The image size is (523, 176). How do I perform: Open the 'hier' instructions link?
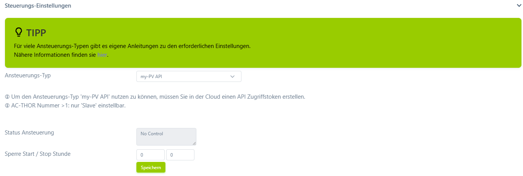click(x=102, y=55)
